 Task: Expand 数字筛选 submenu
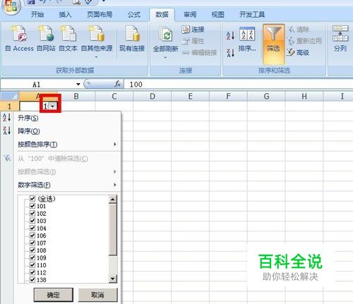pos(67,185)
